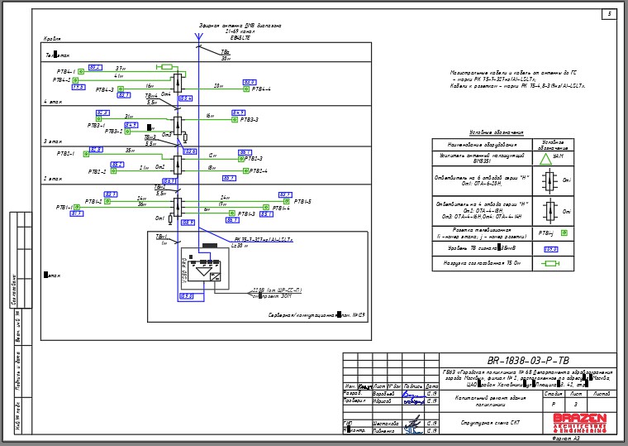Click the 75 Ohm load legend symbol
The height and width of the screenshot is (446, 628).
549,263
